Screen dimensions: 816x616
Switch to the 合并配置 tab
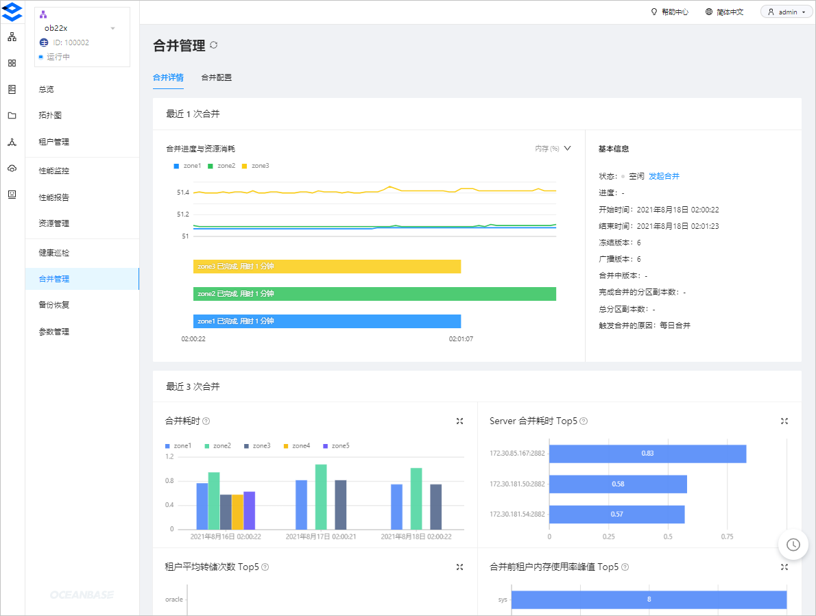click(x=216, y=77)
